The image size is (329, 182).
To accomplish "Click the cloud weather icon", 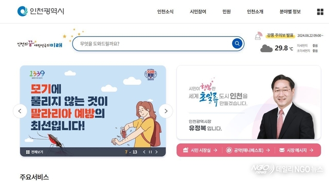I will tap(266, 49).
